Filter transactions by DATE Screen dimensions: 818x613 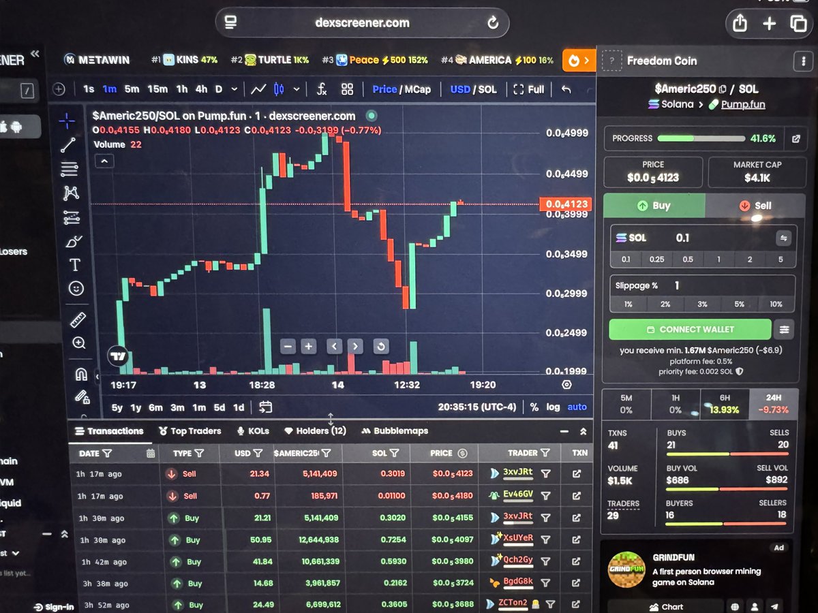coord(108,454)
